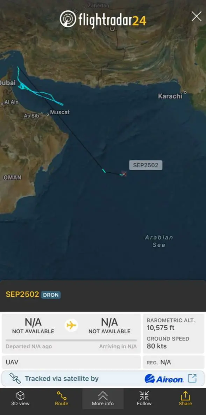Open the 3D view cube icon

(20, 396)
